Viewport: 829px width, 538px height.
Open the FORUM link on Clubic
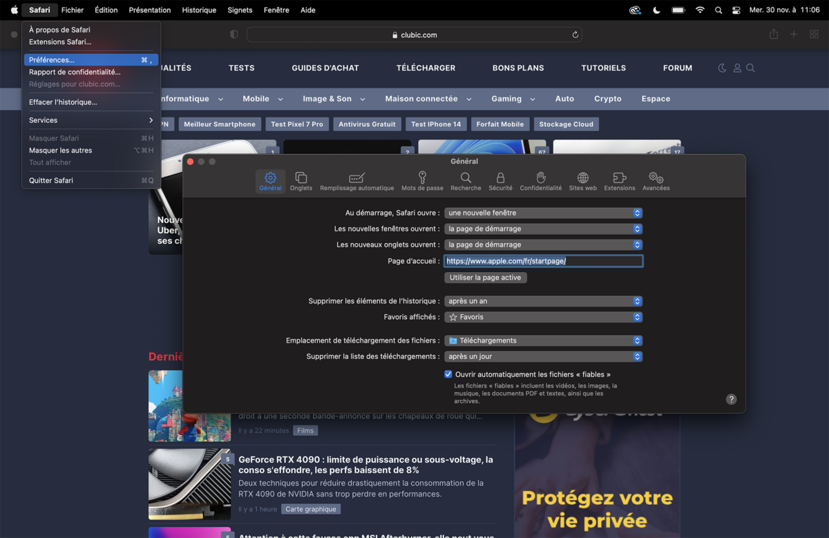[x=678, y=68]
